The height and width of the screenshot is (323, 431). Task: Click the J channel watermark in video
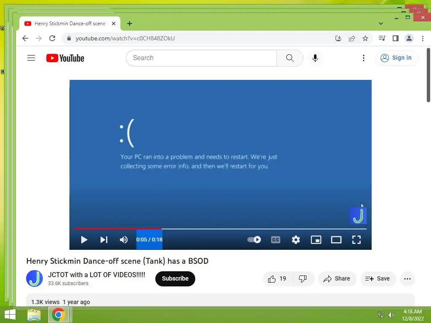pos(358,216)
